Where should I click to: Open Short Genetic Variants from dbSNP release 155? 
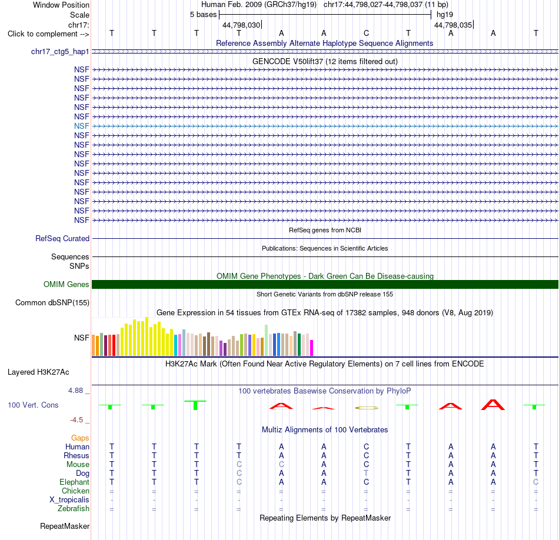pyautogui.click(x=325, y=294)
